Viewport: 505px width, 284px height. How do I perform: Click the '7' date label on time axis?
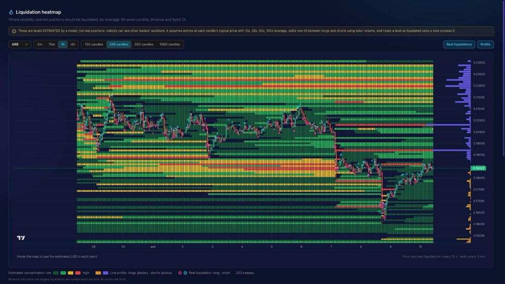pyautogui.click(x=331, y=247)
